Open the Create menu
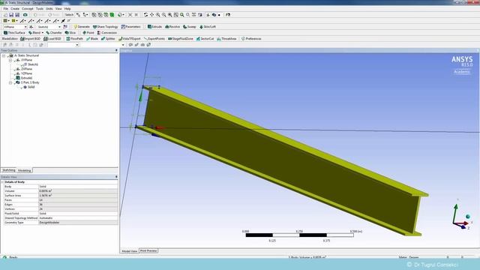The image size is (480, 270). tap(15, 8)
